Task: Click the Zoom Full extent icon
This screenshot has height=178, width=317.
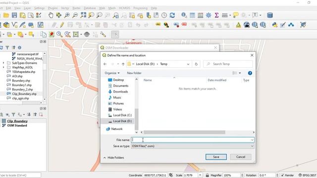Action: tap(83, 15)
